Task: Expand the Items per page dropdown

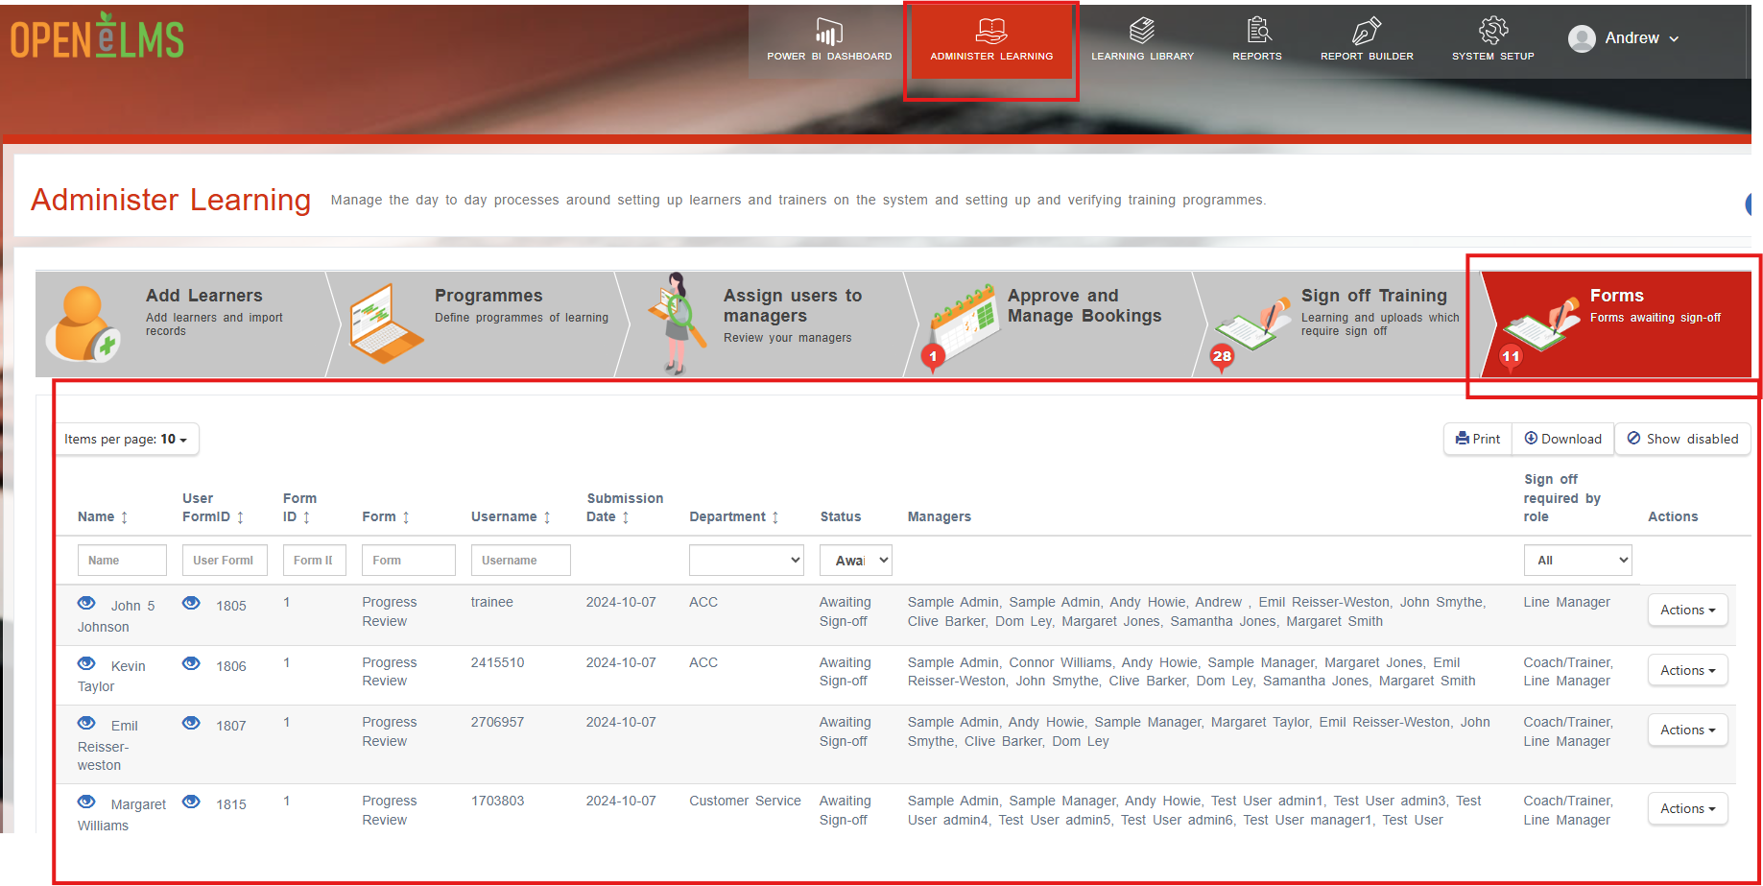Action: (x=127, y=439)
